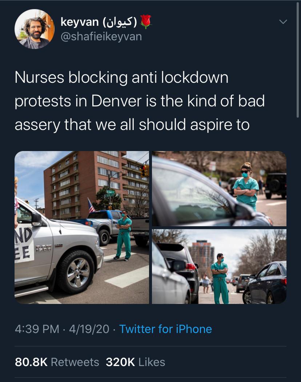Open the @shafieikeyvan handle link
301x382 pixels.
pyautogui.click(x=101, y=37)
